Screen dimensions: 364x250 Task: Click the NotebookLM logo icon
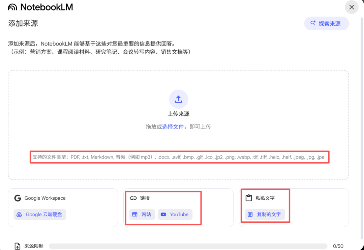12,7
